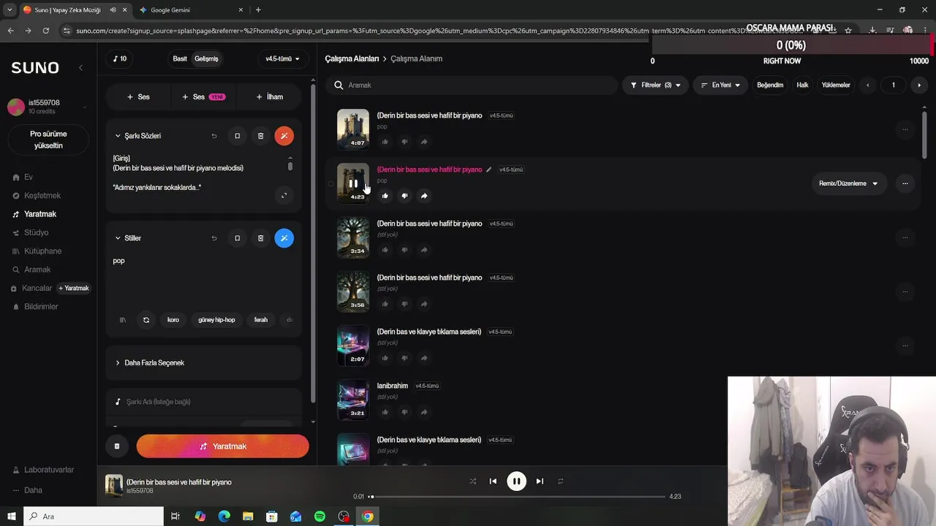Viewport: 936px width, 526px height.
Task: Open the En Yeni sort dropdown
Action: pos(720,85)
